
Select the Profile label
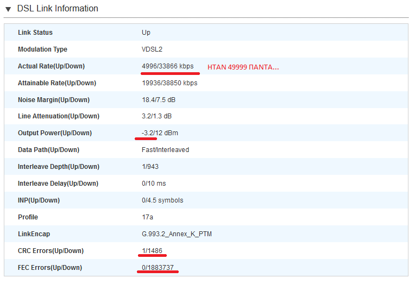pos(28,217)
